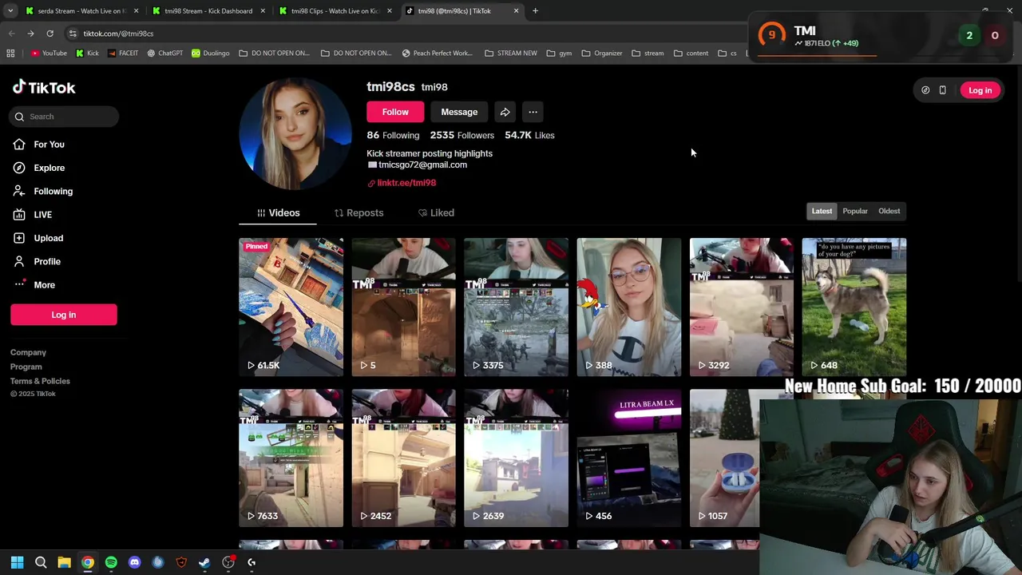1022x575 pixels.
Task: Sort videos by Popular
Action: click(x=855, y=211)
